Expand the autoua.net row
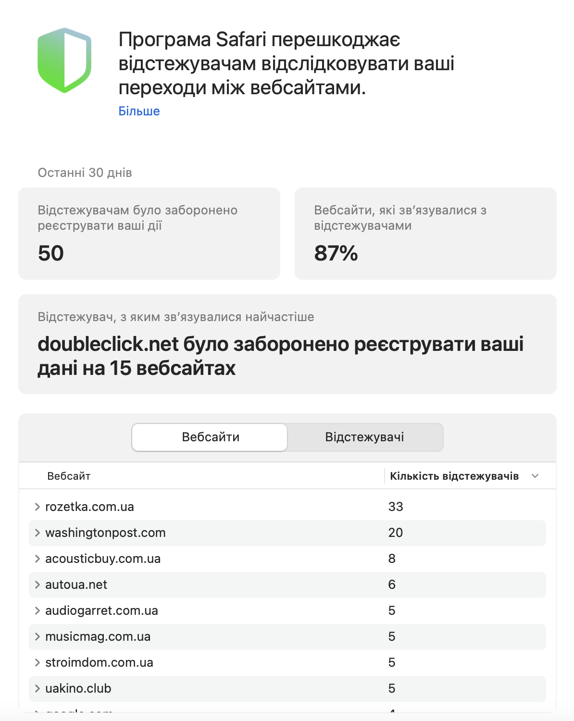The image size is (574, 721). (37, 584)
